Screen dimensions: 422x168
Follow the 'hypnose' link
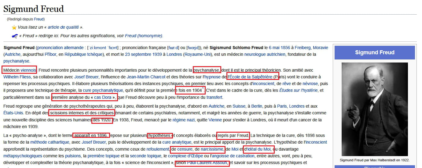[212, 77]
